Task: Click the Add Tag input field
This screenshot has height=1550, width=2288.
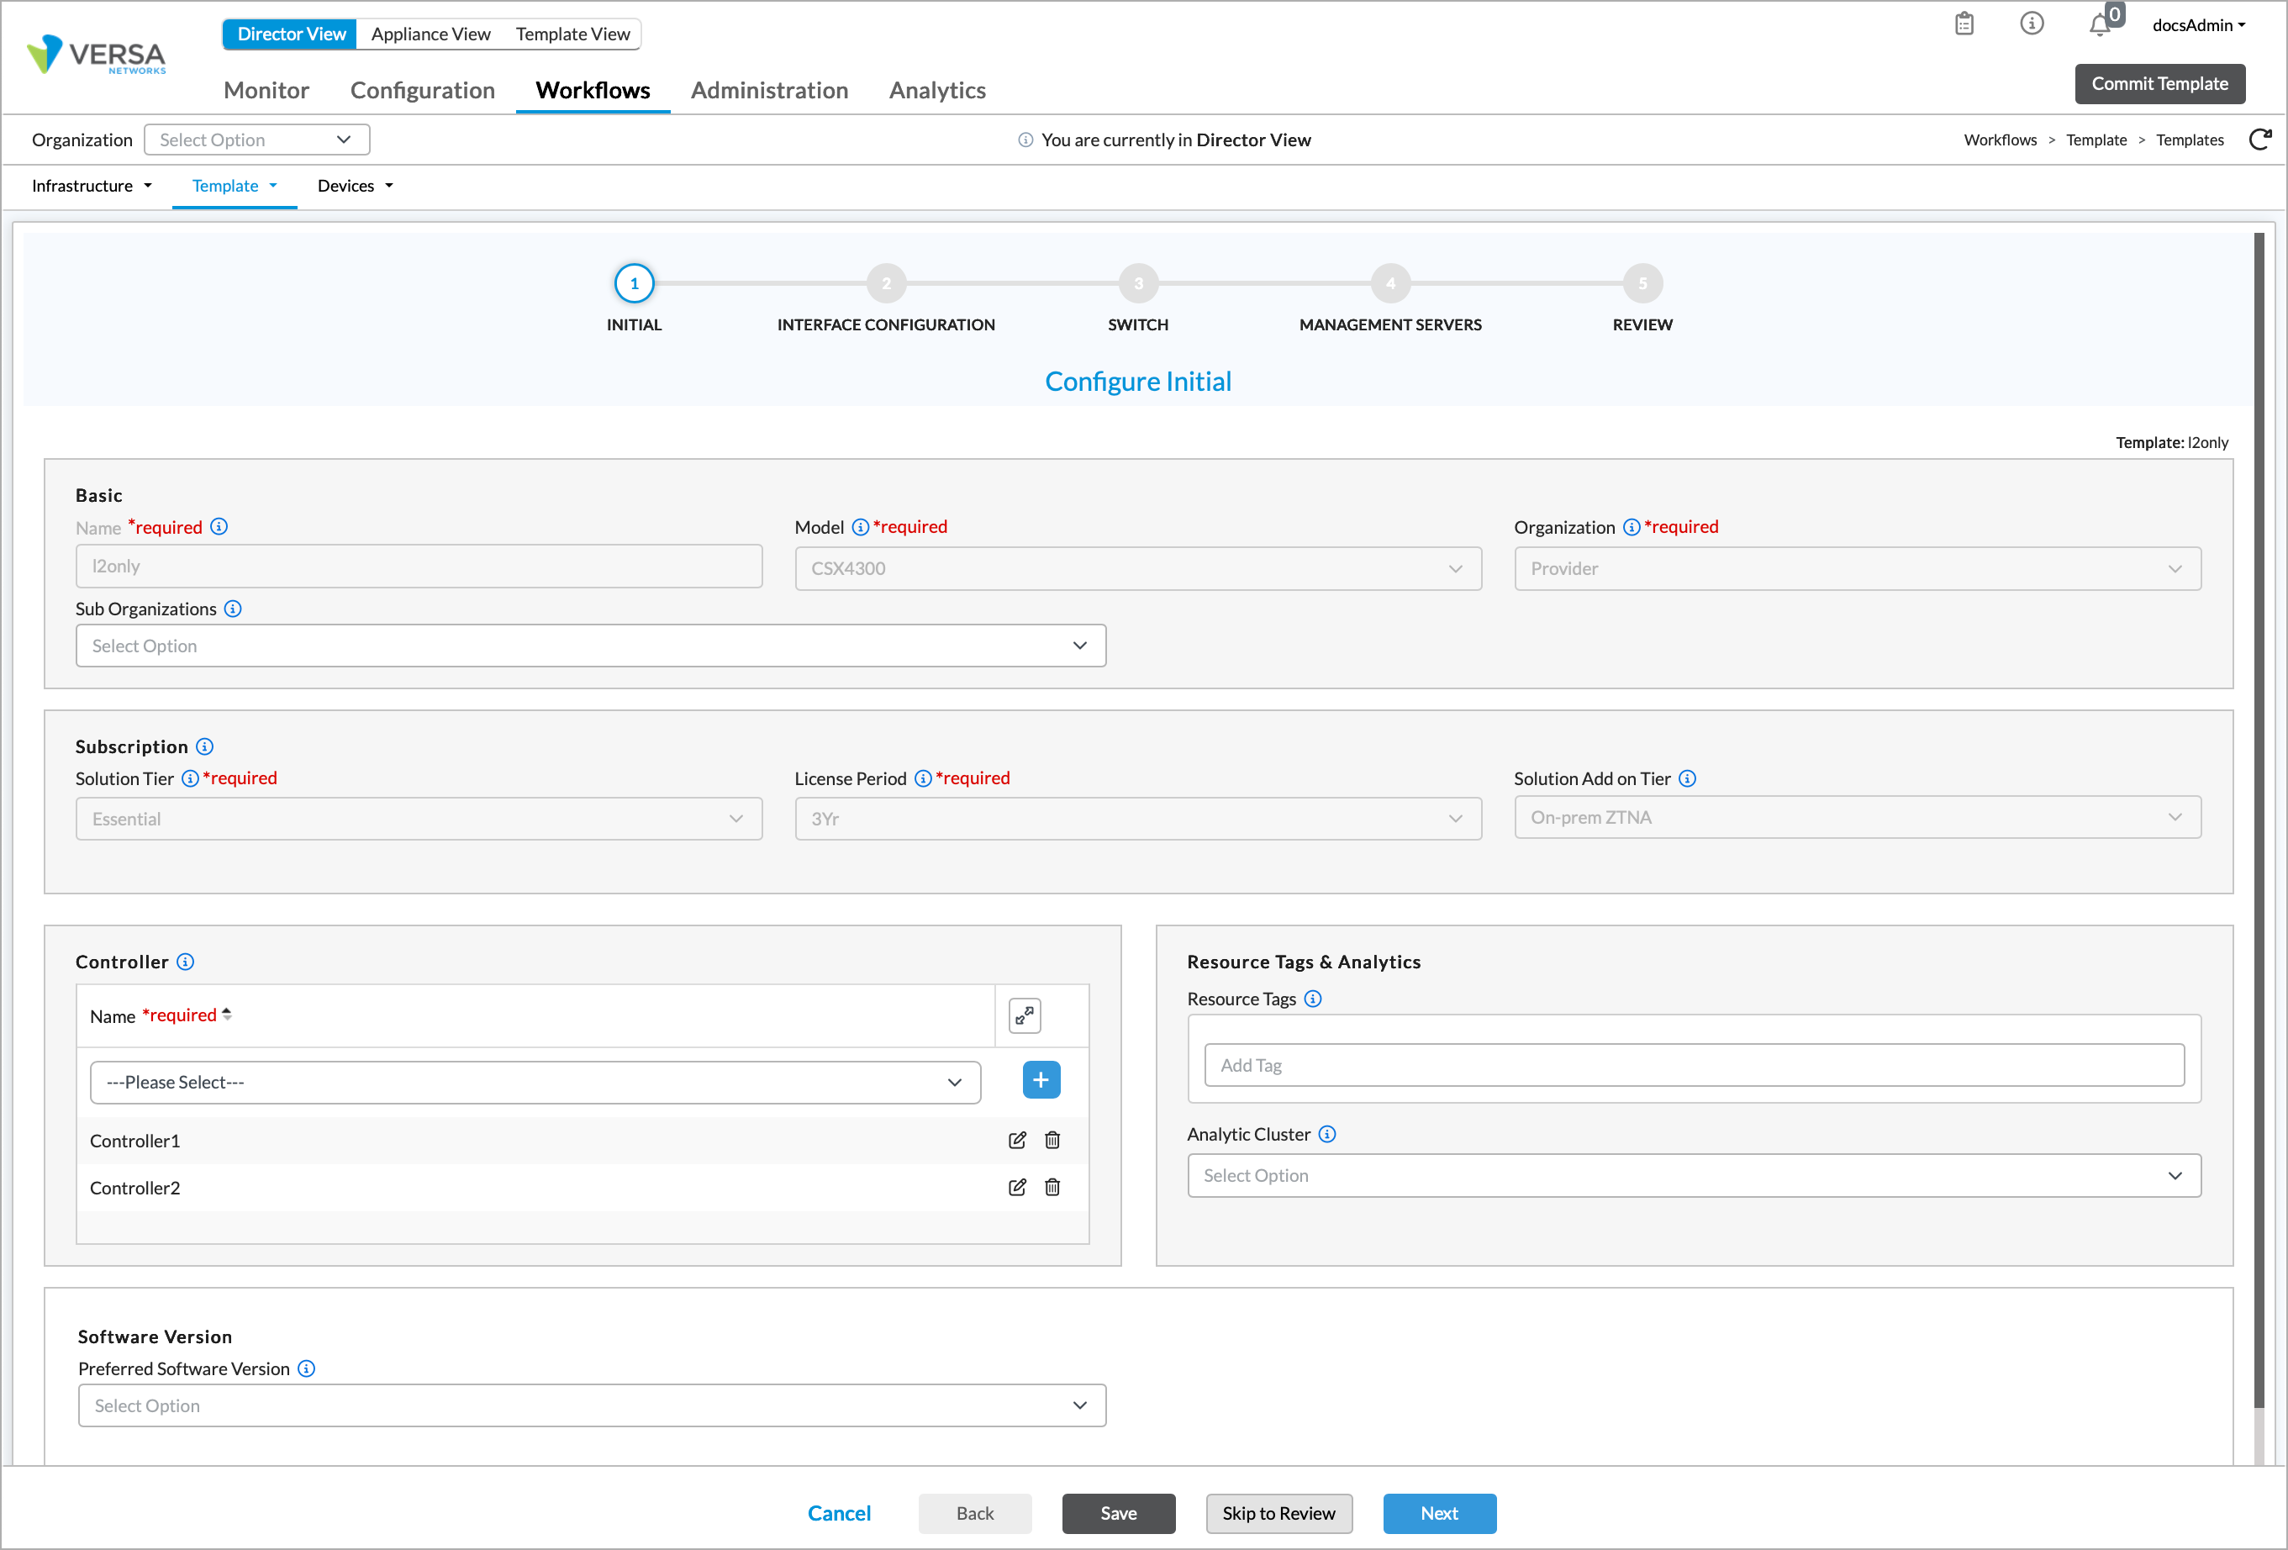Action: [1694, 1066]
